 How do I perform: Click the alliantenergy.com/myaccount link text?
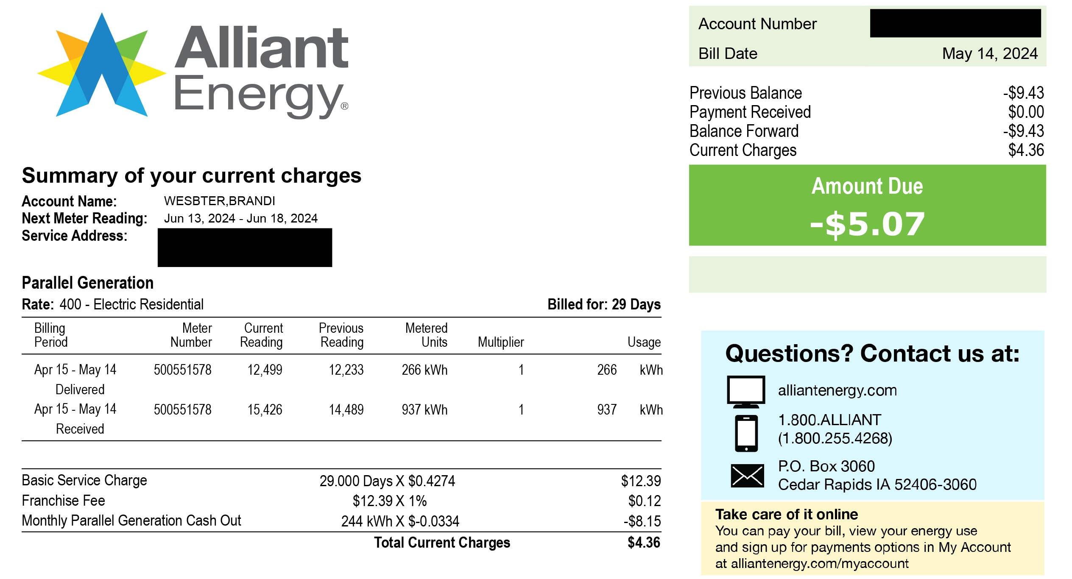click(x=819, y=564)
